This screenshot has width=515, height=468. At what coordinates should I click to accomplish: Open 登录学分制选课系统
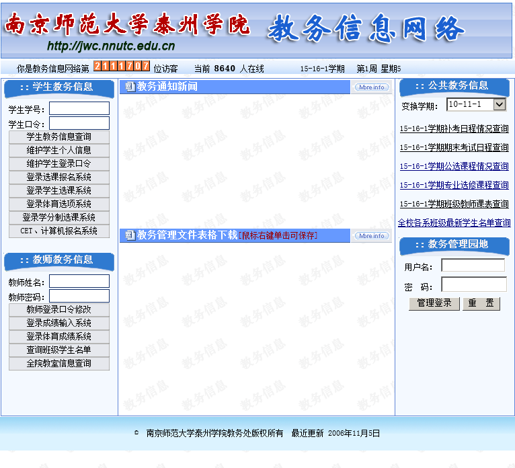pos(59,218)
